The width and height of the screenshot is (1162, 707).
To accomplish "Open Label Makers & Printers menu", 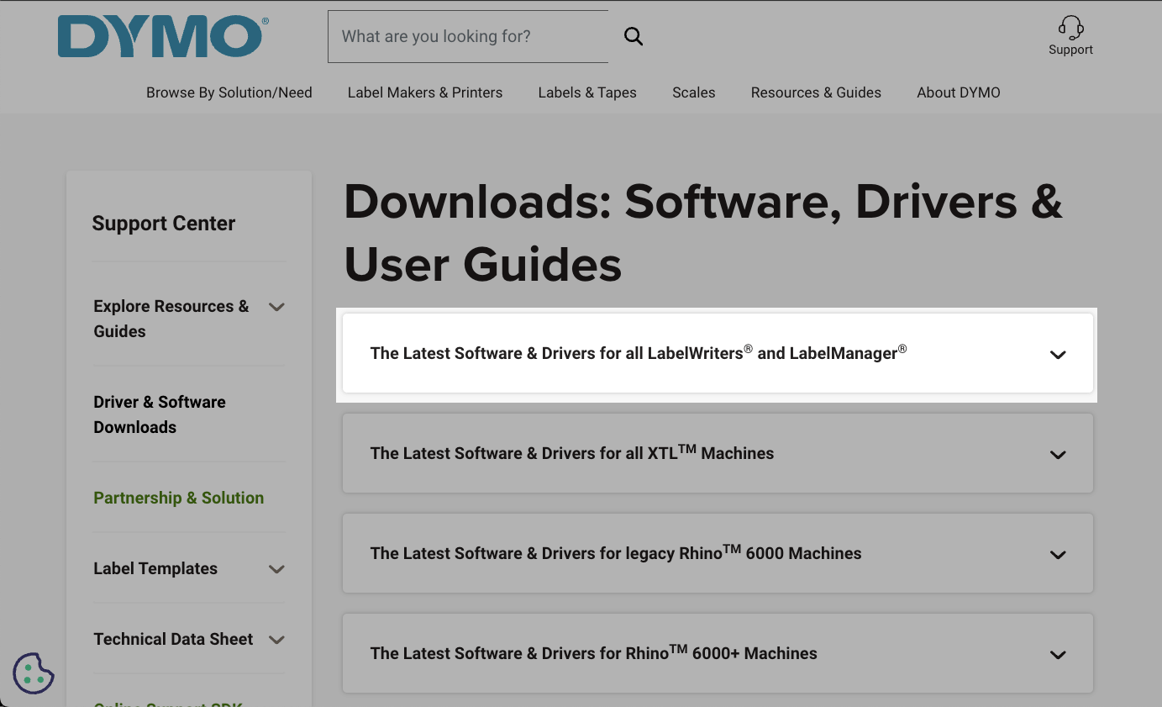I will tap(424, 92).
